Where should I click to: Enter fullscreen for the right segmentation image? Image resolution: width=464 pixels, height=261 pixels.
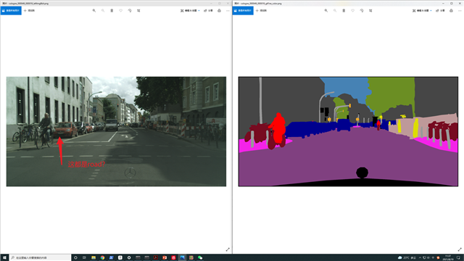(x=460, y=249)
